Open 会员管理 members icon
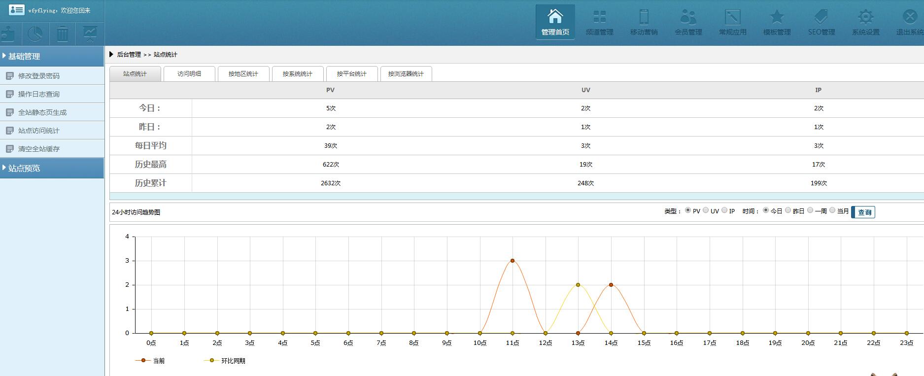Image resolution: width=924 pixels, height=376 pixels. 688,17
